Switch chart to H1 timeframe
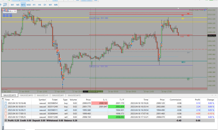 click(34, 5)
